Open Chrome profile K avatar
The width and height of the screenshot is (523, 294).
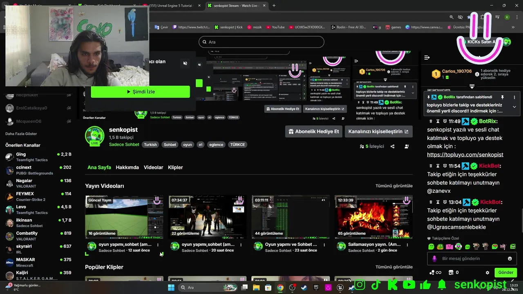tap(507, 17)
